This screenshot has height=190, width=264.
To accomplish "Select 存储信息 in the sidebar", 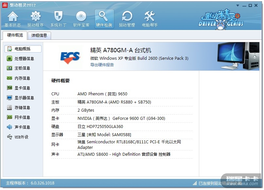I will 23,107.
